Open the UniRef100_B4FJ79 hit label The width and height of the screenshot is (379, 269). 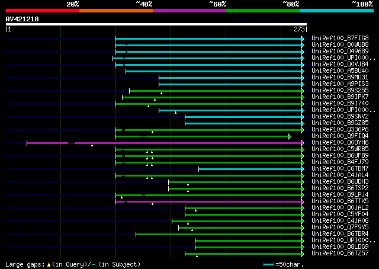pyautogui.click(x=340, y=162)
